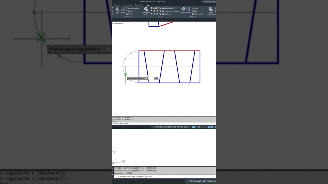Toggle ortho mode in status bar
328x184 pixels.
pyautogui.click(x=196, y=127)
